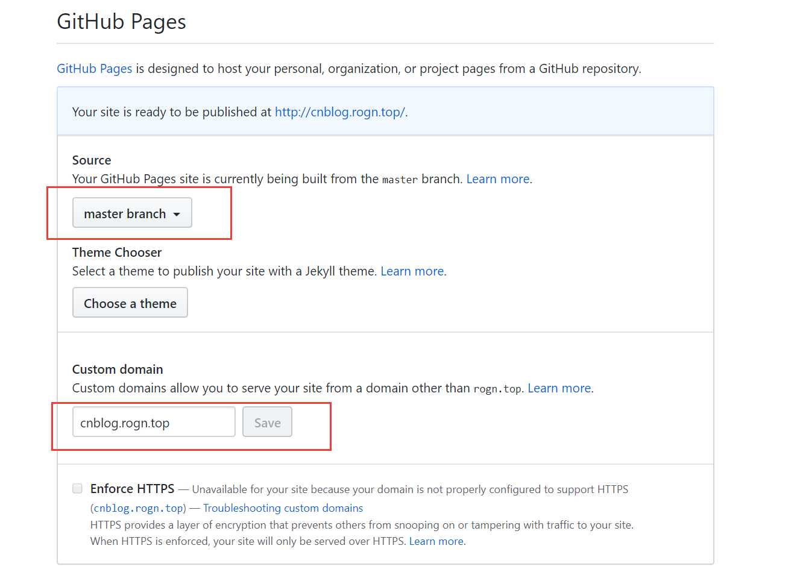The image size is (800, 566).
Task: Open the cnblog.rogn.top link in HTTPS section
Action: (139, 508)
